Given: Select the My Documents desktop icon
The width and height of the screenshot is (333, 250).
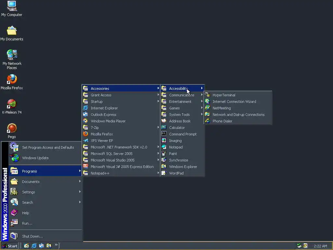Looking at the screenshot, I should click(x=12, y=34).
